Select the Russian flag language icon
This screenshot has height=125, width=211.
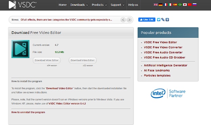194,5
